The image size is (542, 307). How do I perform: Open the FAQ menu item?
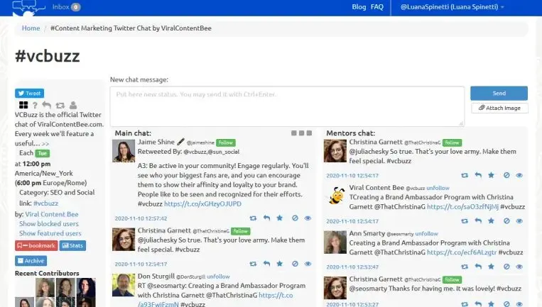click(x=376, y=7)
